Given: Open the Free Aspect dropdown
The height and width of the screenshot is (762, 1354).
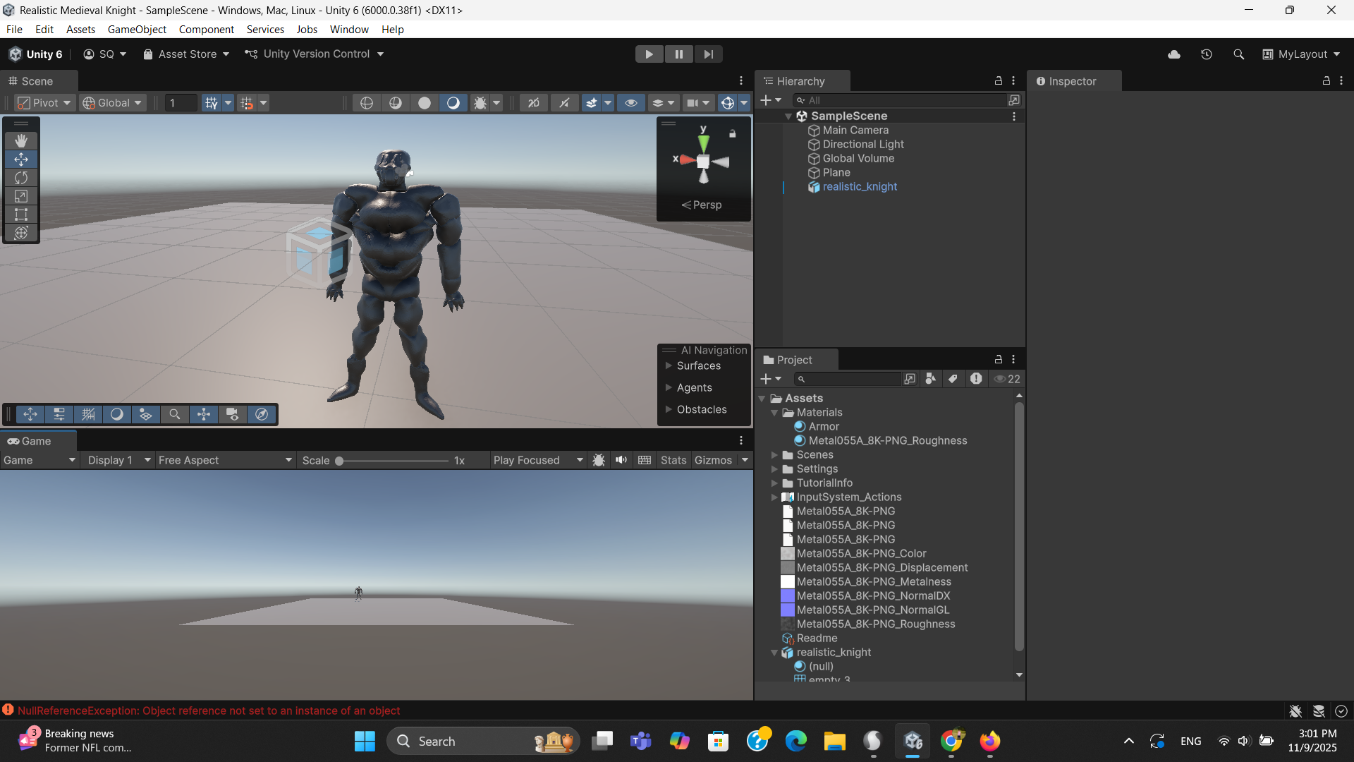Looking at the screenshot, I should (225, 460).
